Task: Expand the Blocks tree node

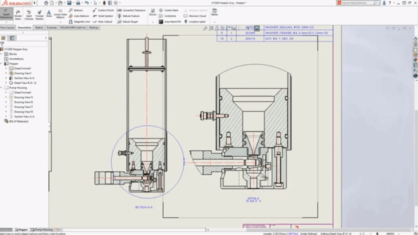Action: click(2, 54)
